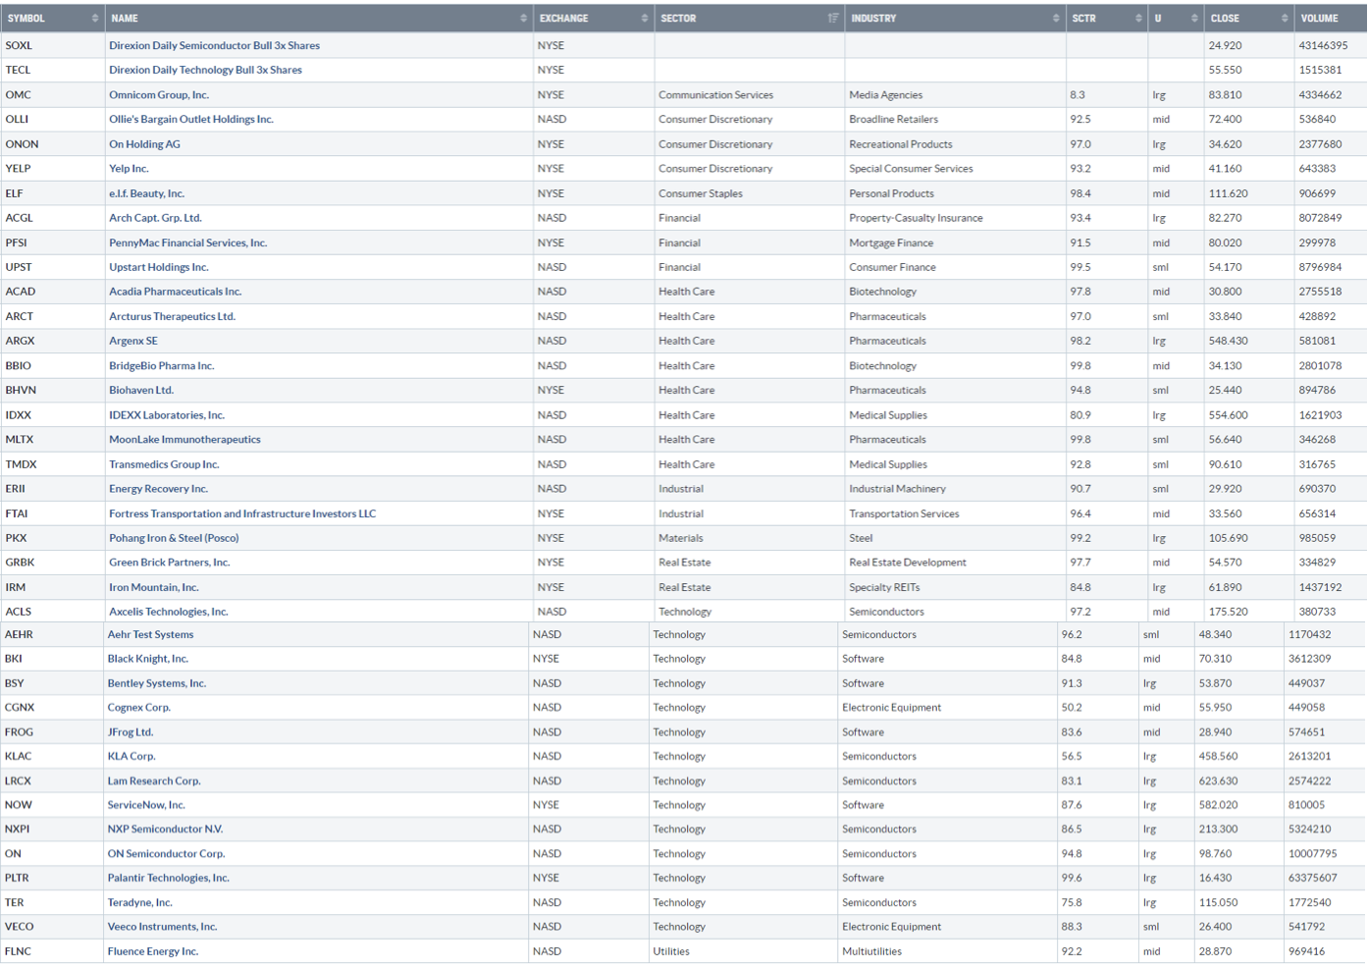This screenshot has width=1368, height=968.
Task: Click the TECL symbol cell
Action: [x=18, y=70]
